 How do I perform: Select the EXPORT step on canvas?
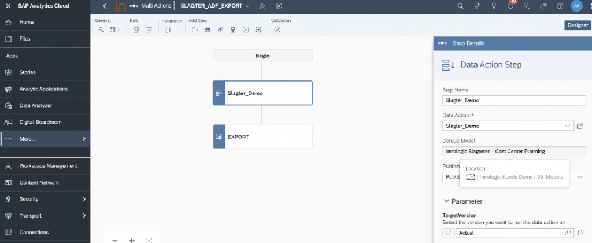pyautogui.click(x=263, y=137)
